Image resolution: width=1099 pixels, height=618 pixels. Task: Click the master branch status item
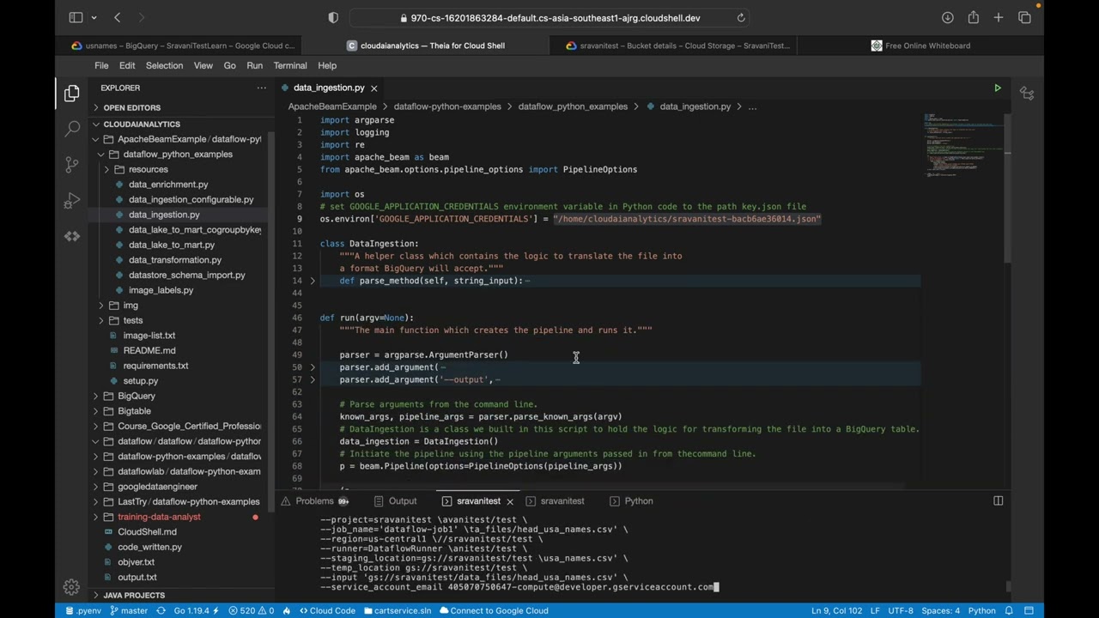[129, 610]
